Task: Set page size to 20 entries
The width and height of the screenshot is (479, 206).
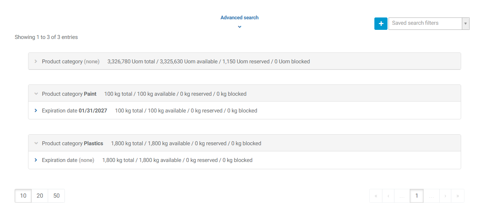Action: [40, 196]
